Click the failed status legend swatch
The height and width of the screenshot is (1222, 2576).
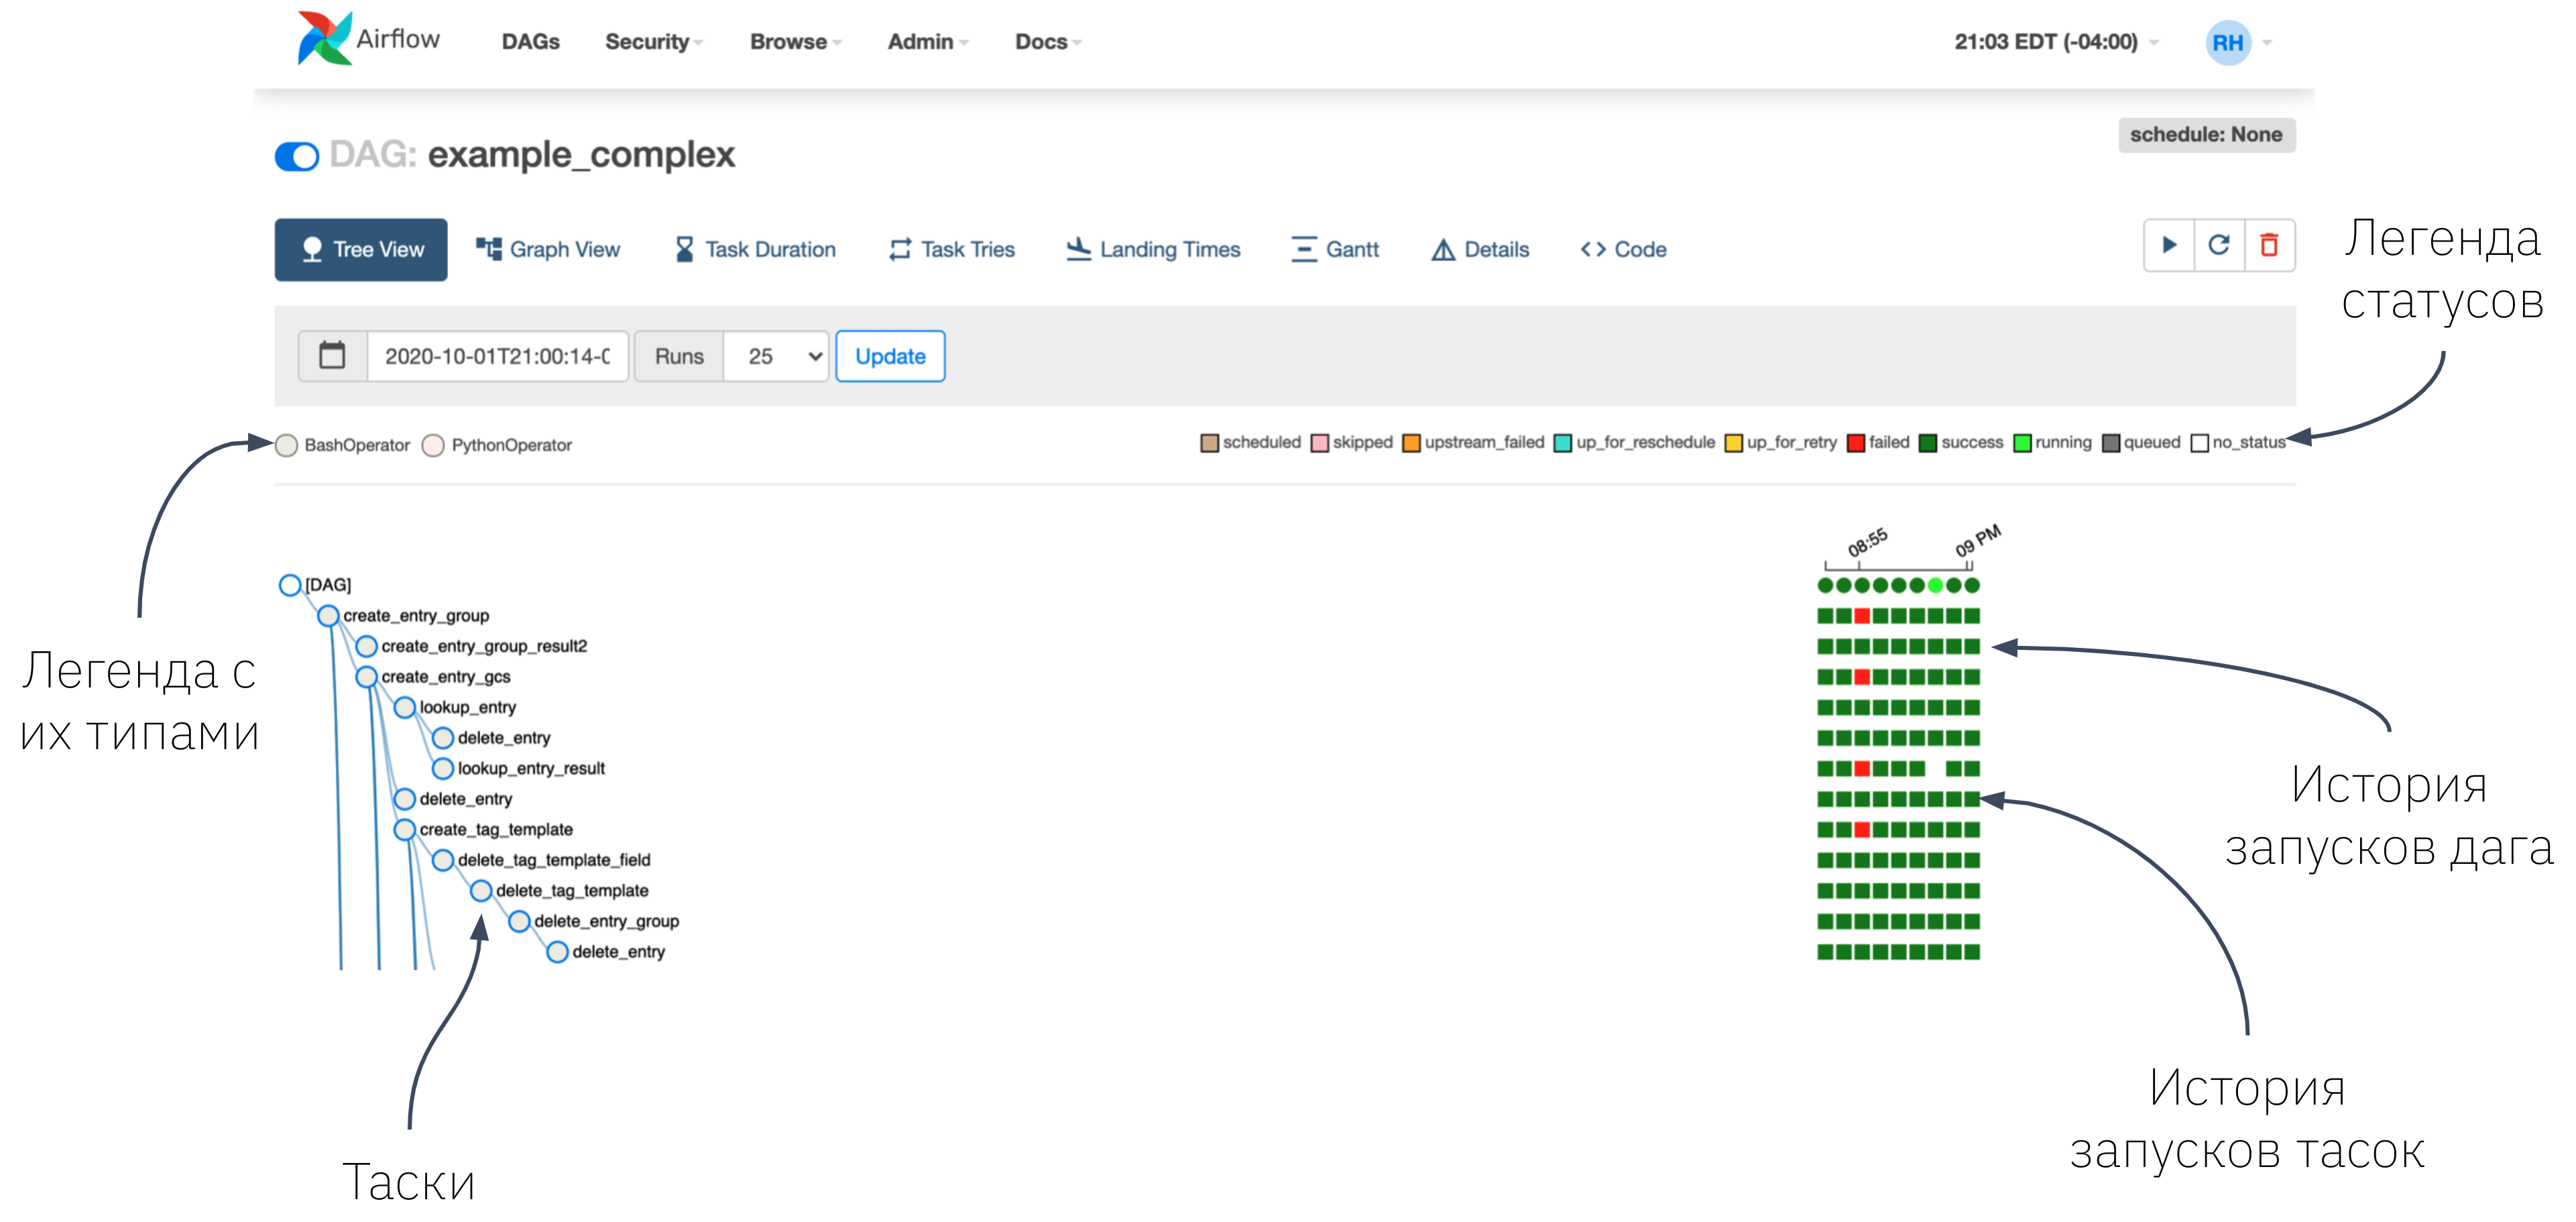(1855, 443)
